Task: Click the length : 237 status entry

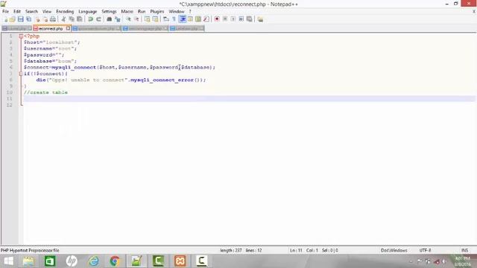Action: [231, 250]
